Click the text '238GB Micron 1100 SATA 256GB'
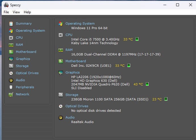 click(x=98, y=99)
